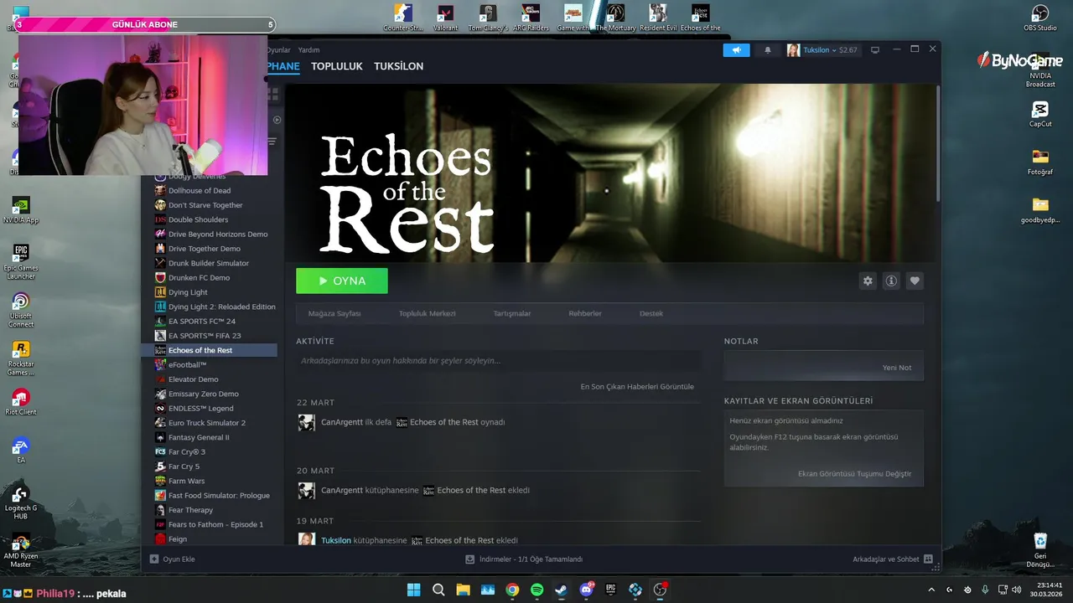Viewport: 1073px width, 603px height.
Task: Open Counter-Strike desktop shortcut
Action: point(403,18)
